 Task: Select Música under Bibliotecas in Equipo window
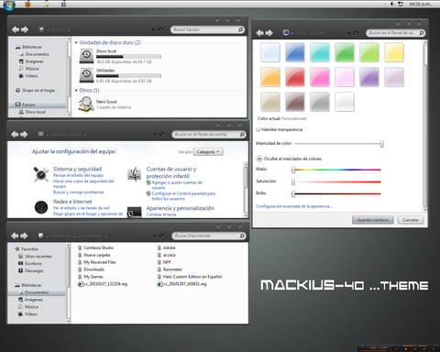coord(28,69)
